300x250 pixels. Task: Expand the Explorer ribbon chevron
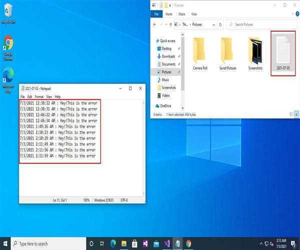[x=289, y=14]
